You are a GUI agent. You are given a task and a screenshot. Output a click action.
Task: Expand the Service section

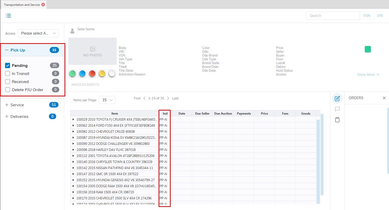click(x=7, y=105)
